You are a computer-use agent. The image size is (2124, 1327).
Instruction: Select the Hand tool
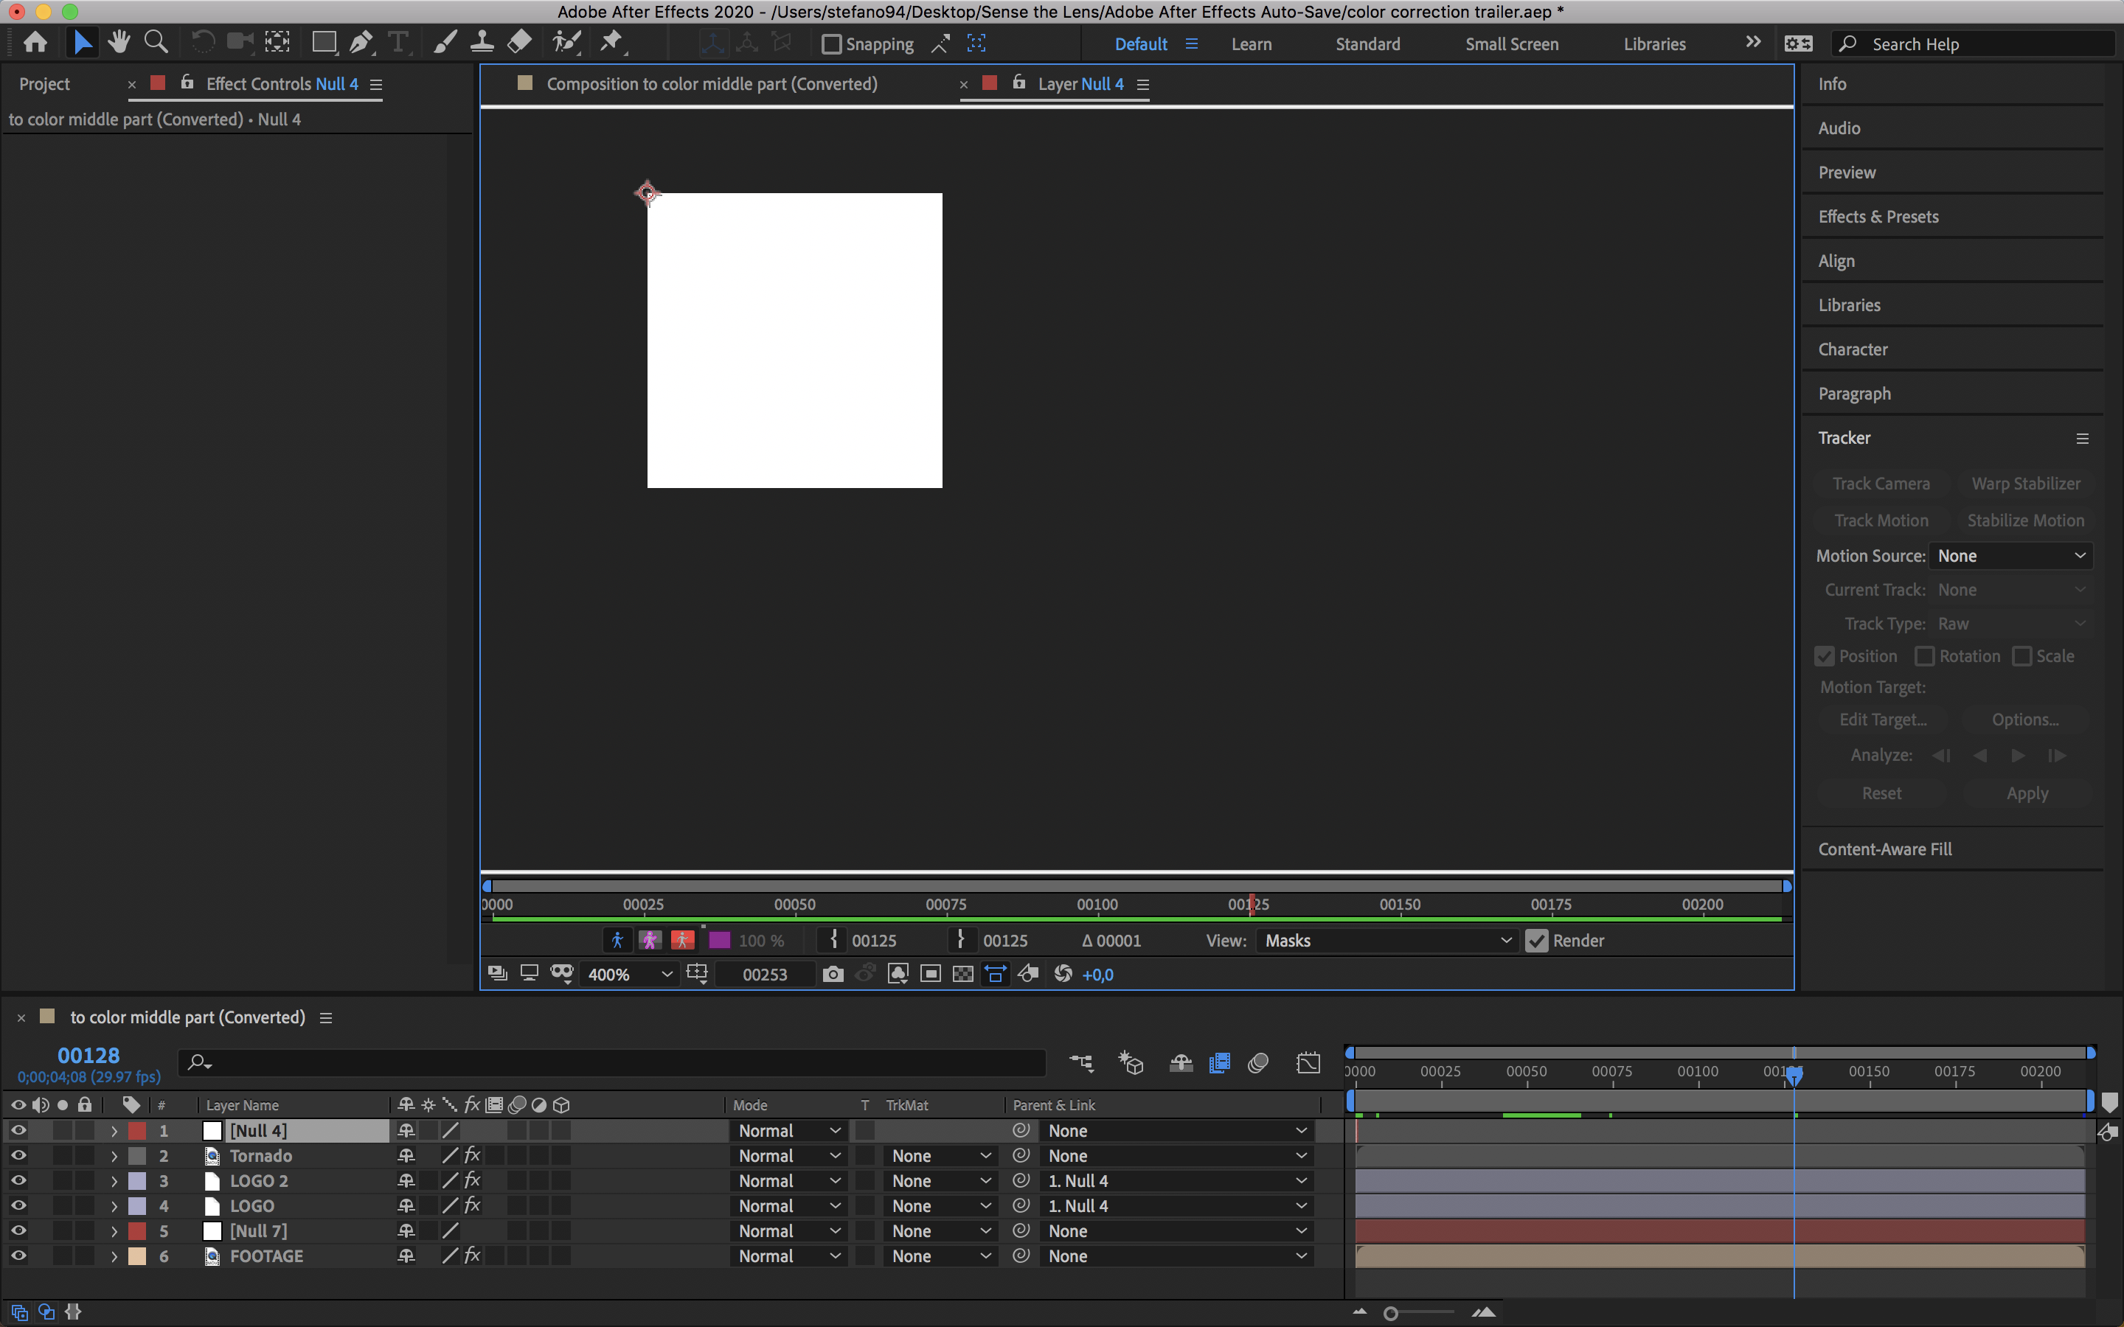click(x=119, y=42)
